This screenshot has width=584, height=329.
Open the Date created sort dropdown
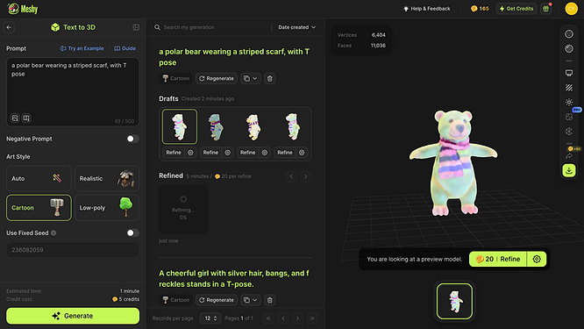[x=297, y=27]
